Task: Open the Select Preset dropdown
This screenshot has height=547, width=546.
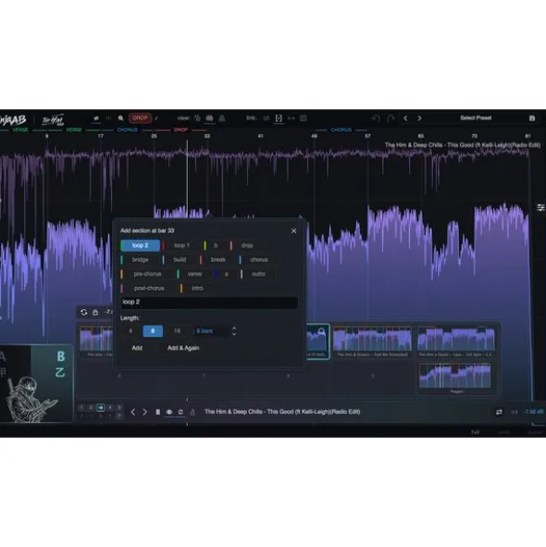Action: coord(476,118)
